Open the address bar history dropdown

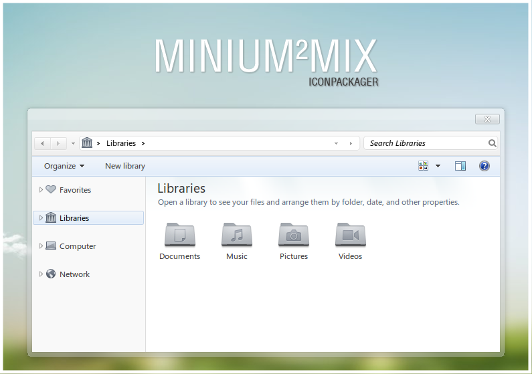(336, 143)
